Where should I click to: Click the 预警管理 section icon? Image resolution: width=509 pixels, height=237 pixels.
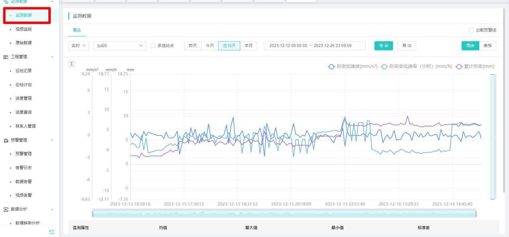point(5,140)
